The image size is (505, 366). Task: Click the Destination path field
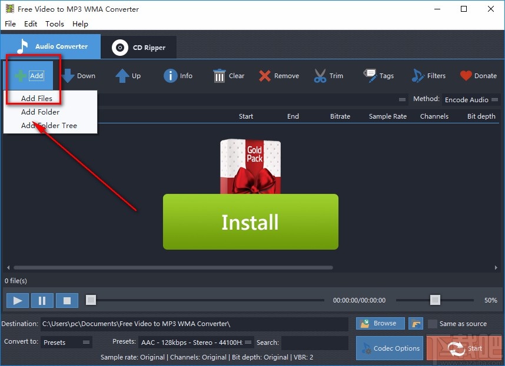[194, 324]
